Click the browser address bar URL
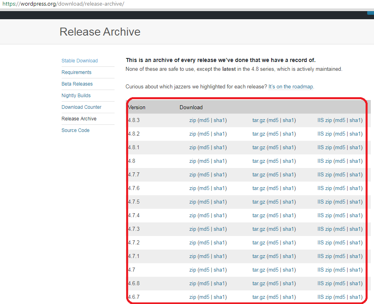 [63, 4]
